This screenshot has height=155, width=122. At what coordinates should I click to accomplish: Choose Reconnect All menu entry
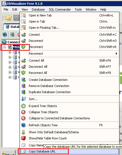(69, 73)
